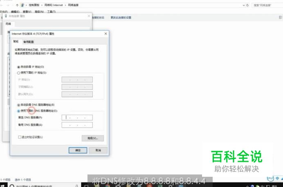This screenshot has width=283, height=187.
Task: Click the 备用 DNS 服务器 input field
Action: tap(77, 125)
